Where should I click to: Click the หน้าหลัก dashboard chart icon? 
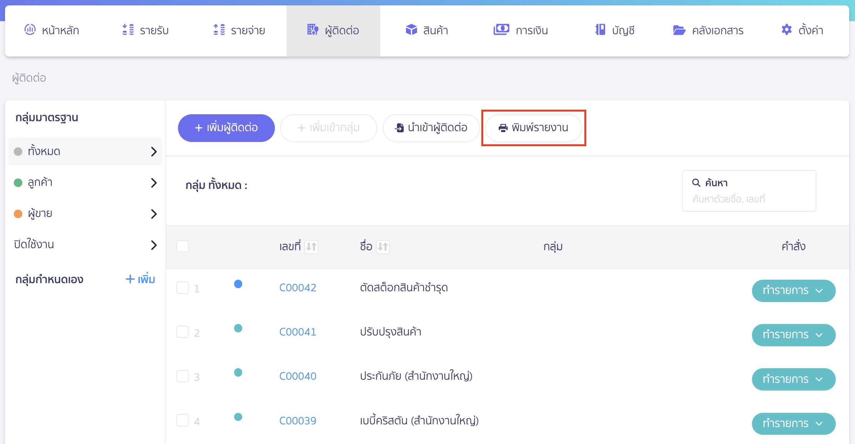30,30
